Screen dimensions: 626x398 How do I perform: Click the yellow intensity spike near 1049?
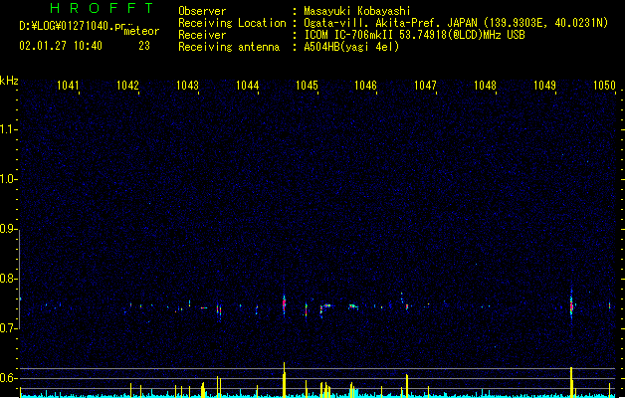(571, 382)
